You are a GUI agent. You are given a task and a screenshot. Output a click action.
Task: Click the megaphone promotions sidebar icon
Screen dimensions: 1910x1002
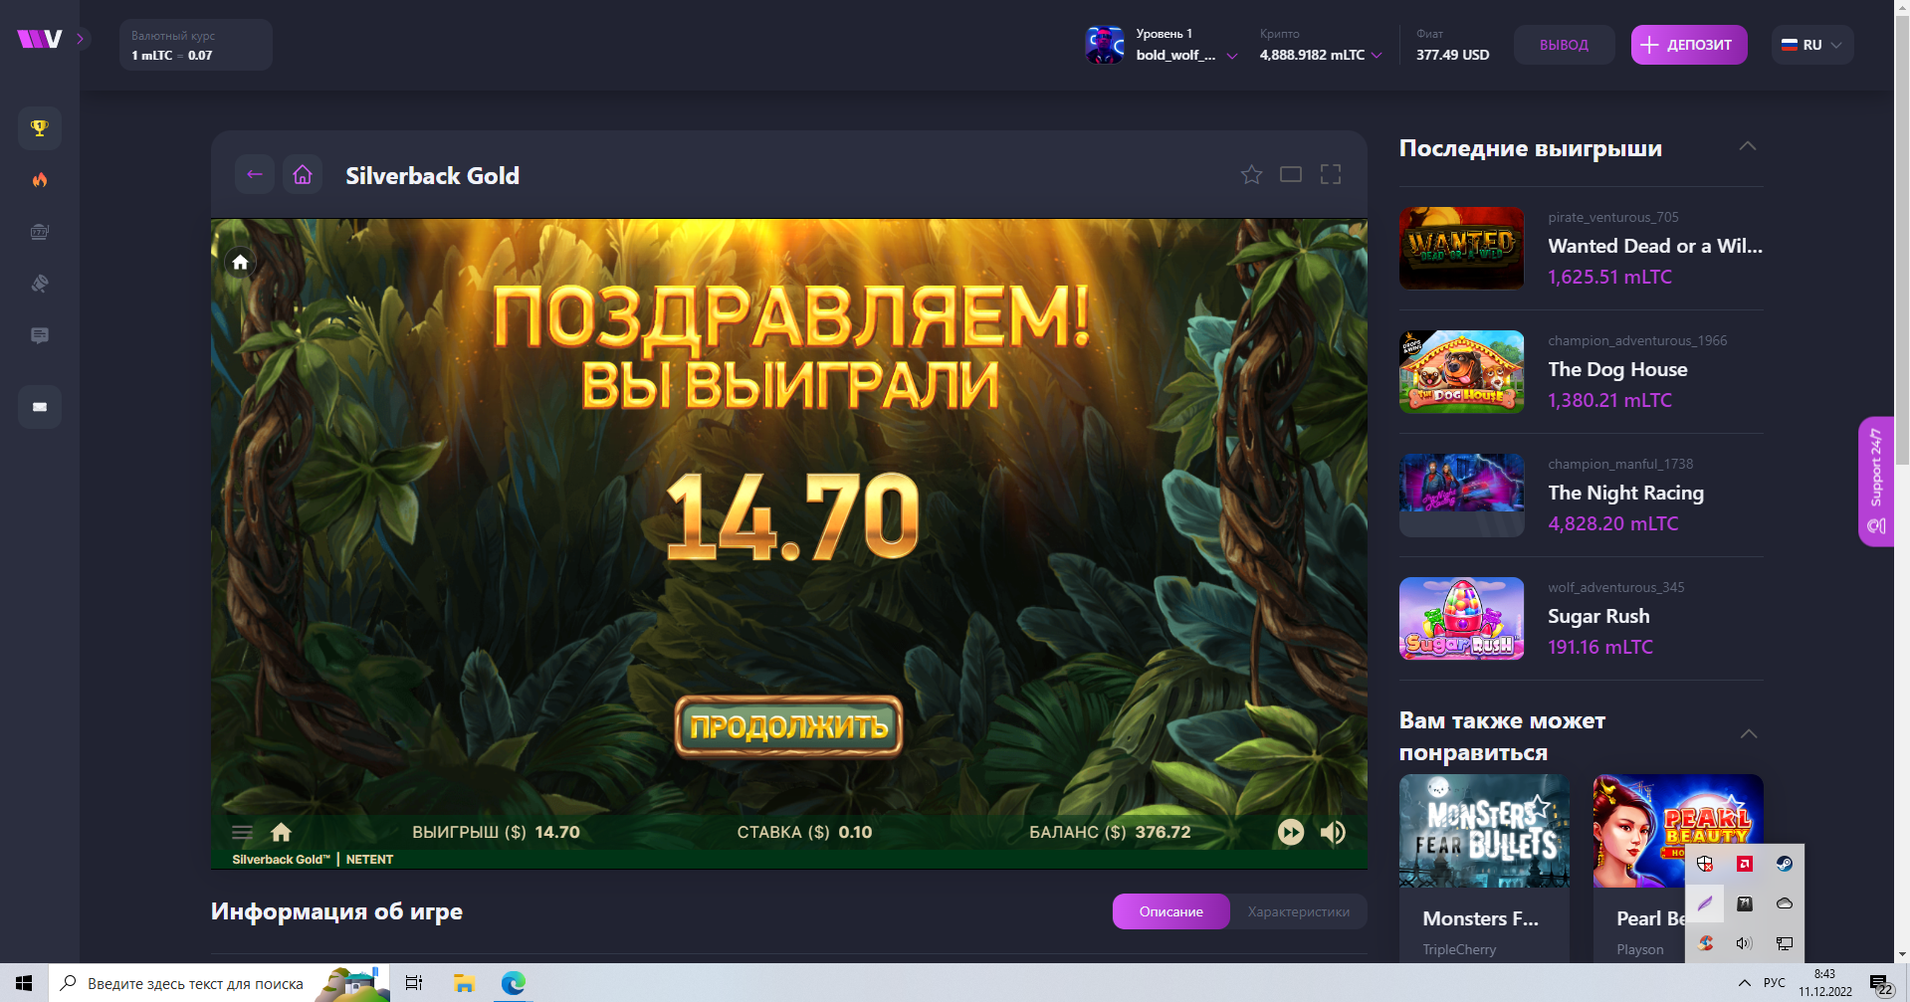pyautogui.click(x=40, y=284)
